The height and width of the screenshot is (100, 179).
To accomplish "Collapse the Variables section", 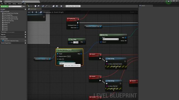I will coord(1,37).
